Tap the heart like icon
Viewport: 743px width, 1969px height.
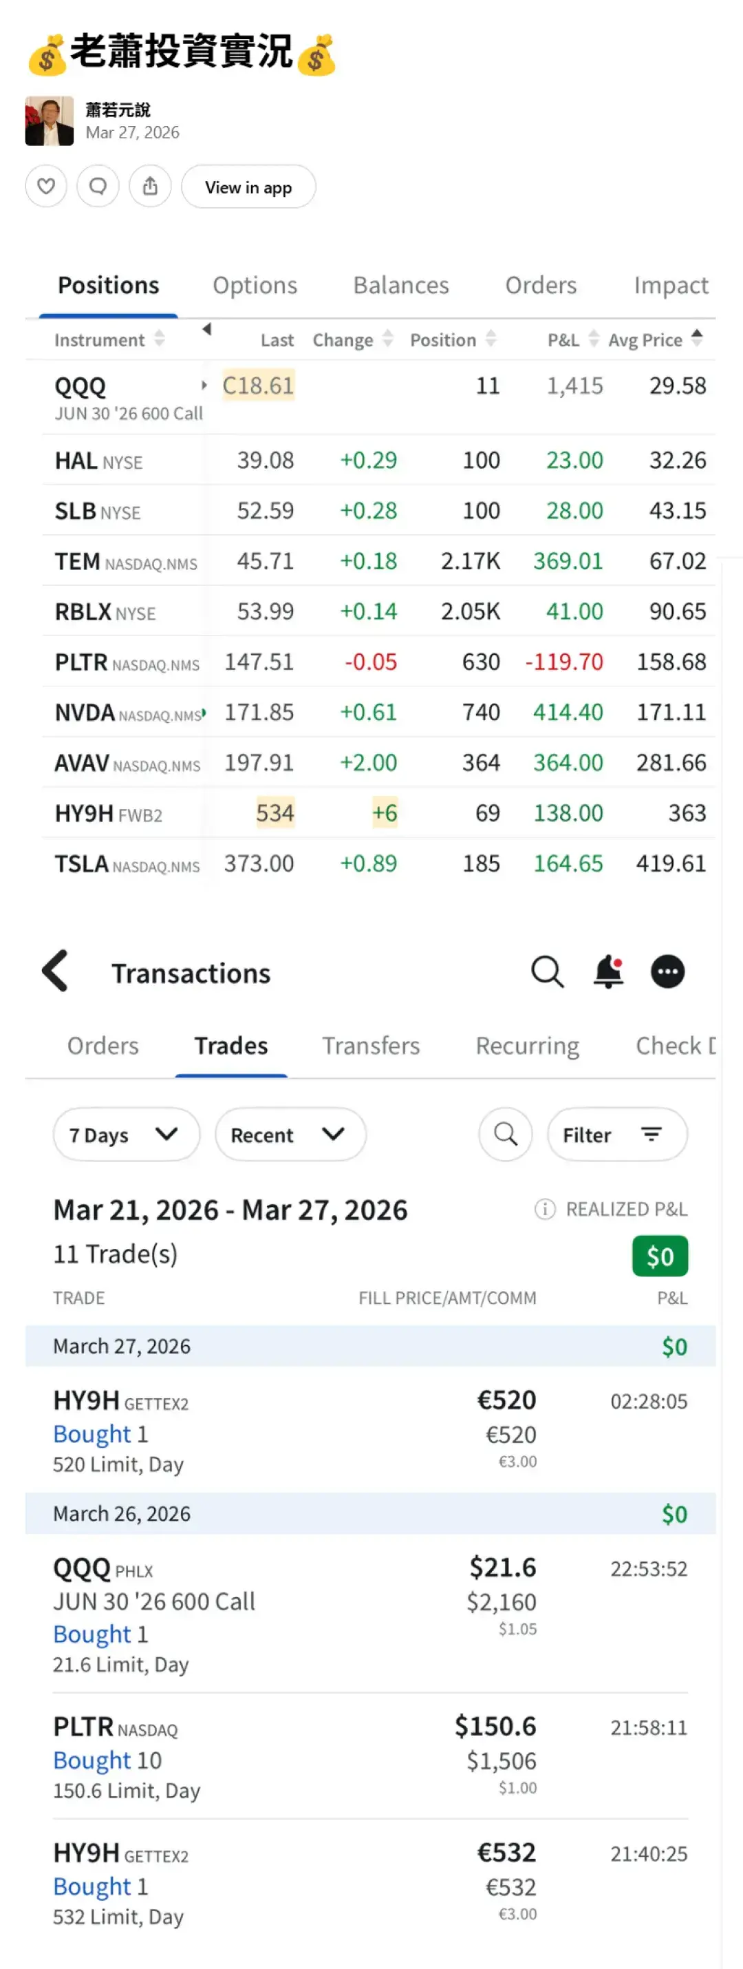point(46,187)
